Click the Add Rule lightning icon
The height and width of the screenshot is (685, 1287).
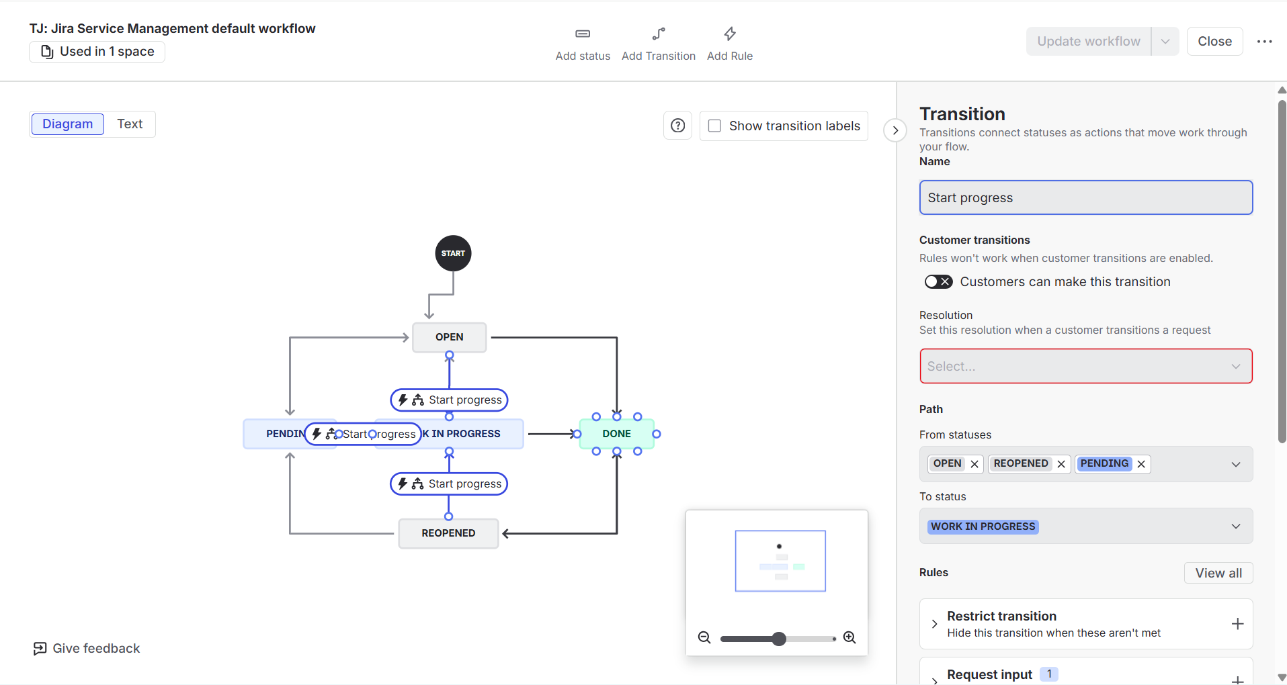point(730,34)
